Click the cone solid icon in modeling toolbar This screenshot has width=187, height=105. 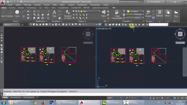[40, 24]
